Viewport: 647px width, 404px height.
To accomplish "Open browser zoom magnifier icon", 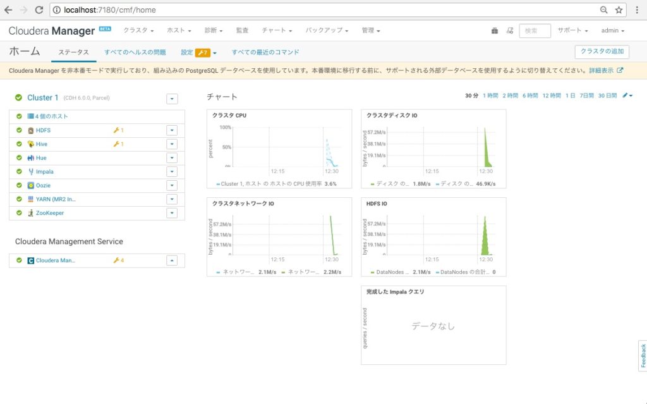I will (603, 10).
